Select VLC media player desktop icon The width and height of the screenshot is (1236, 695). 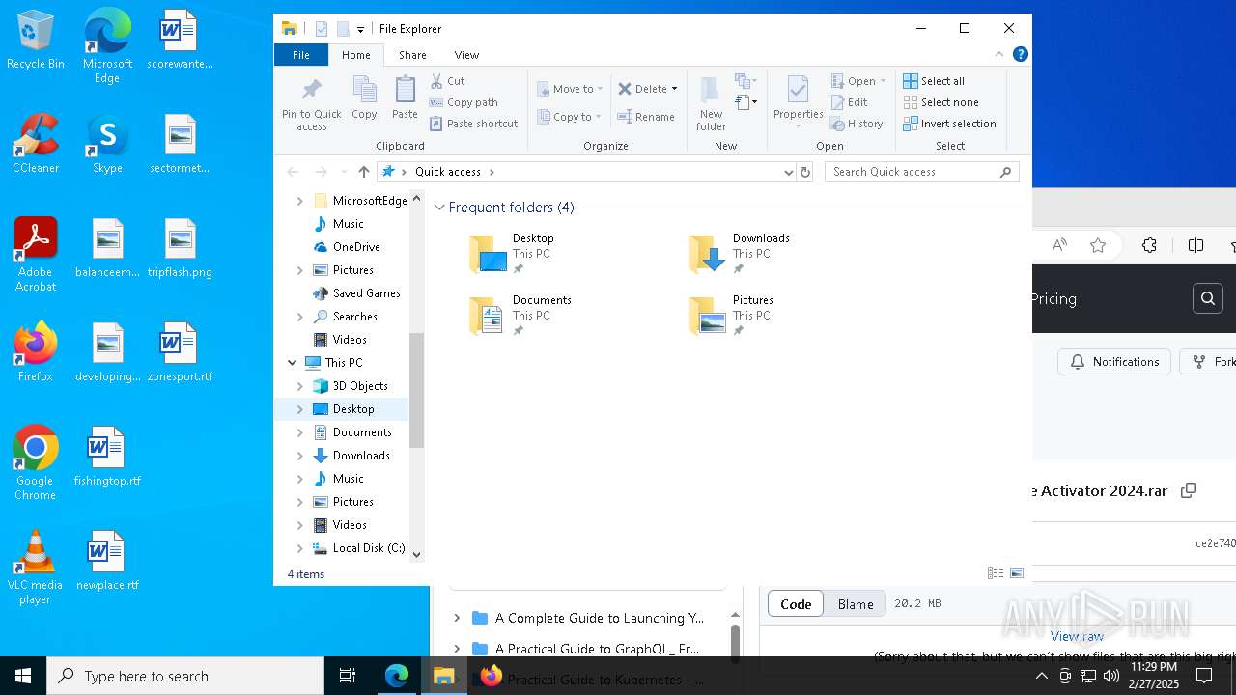pyautogui.click(x=35, y=568)
